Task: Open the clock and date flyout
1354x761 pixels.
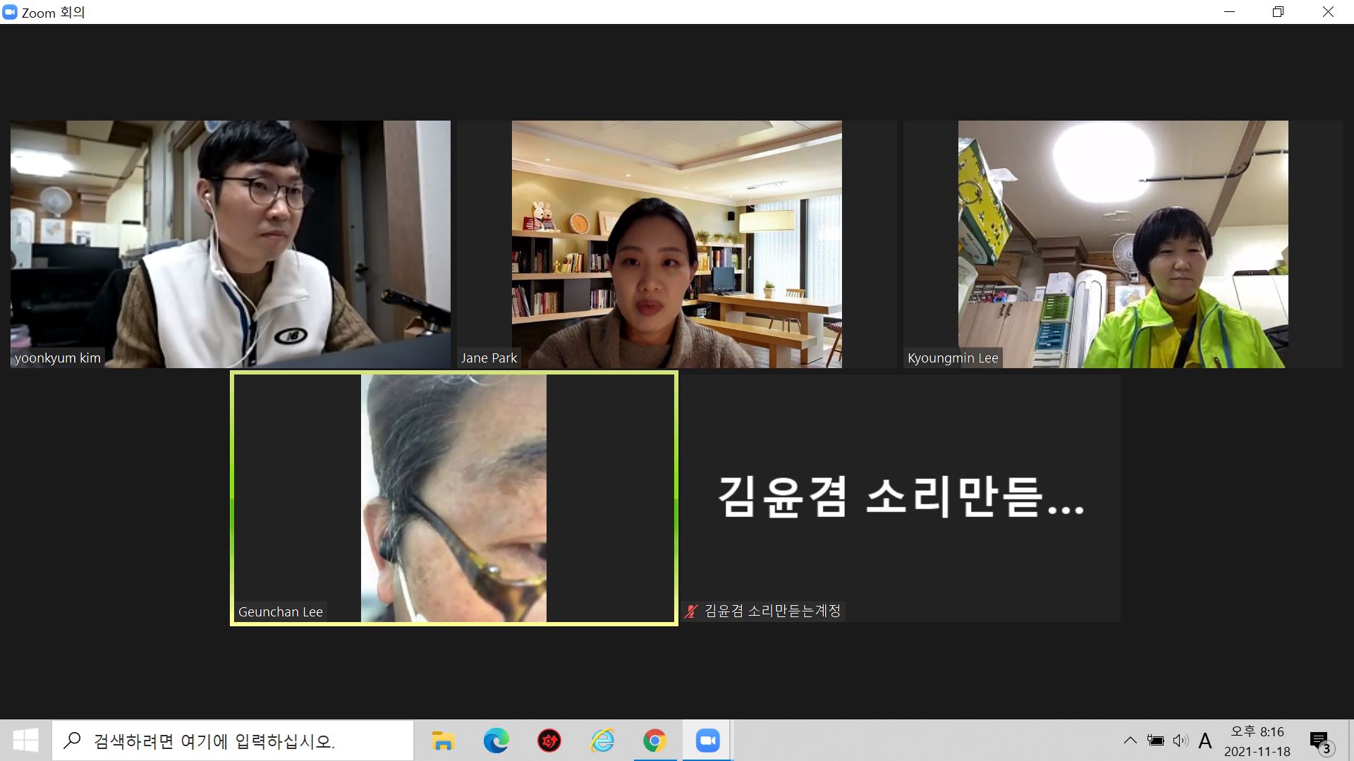Action: [x=1257, y=741]
